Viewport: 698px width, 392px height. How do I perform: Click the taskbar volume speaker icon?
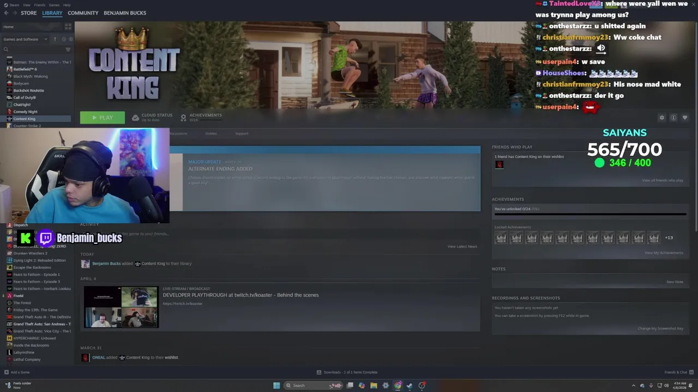[666, 385]
